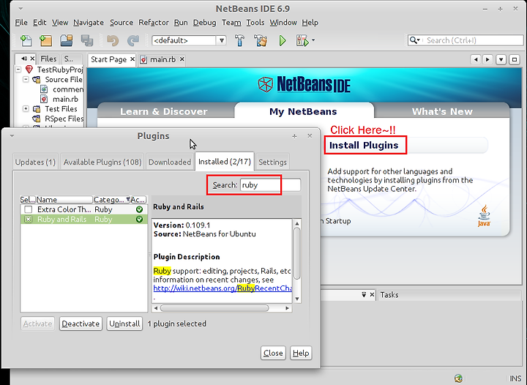Screen dimensions: 527x385
Task: Select the main.rb editor tab
Action: [162, 59]
